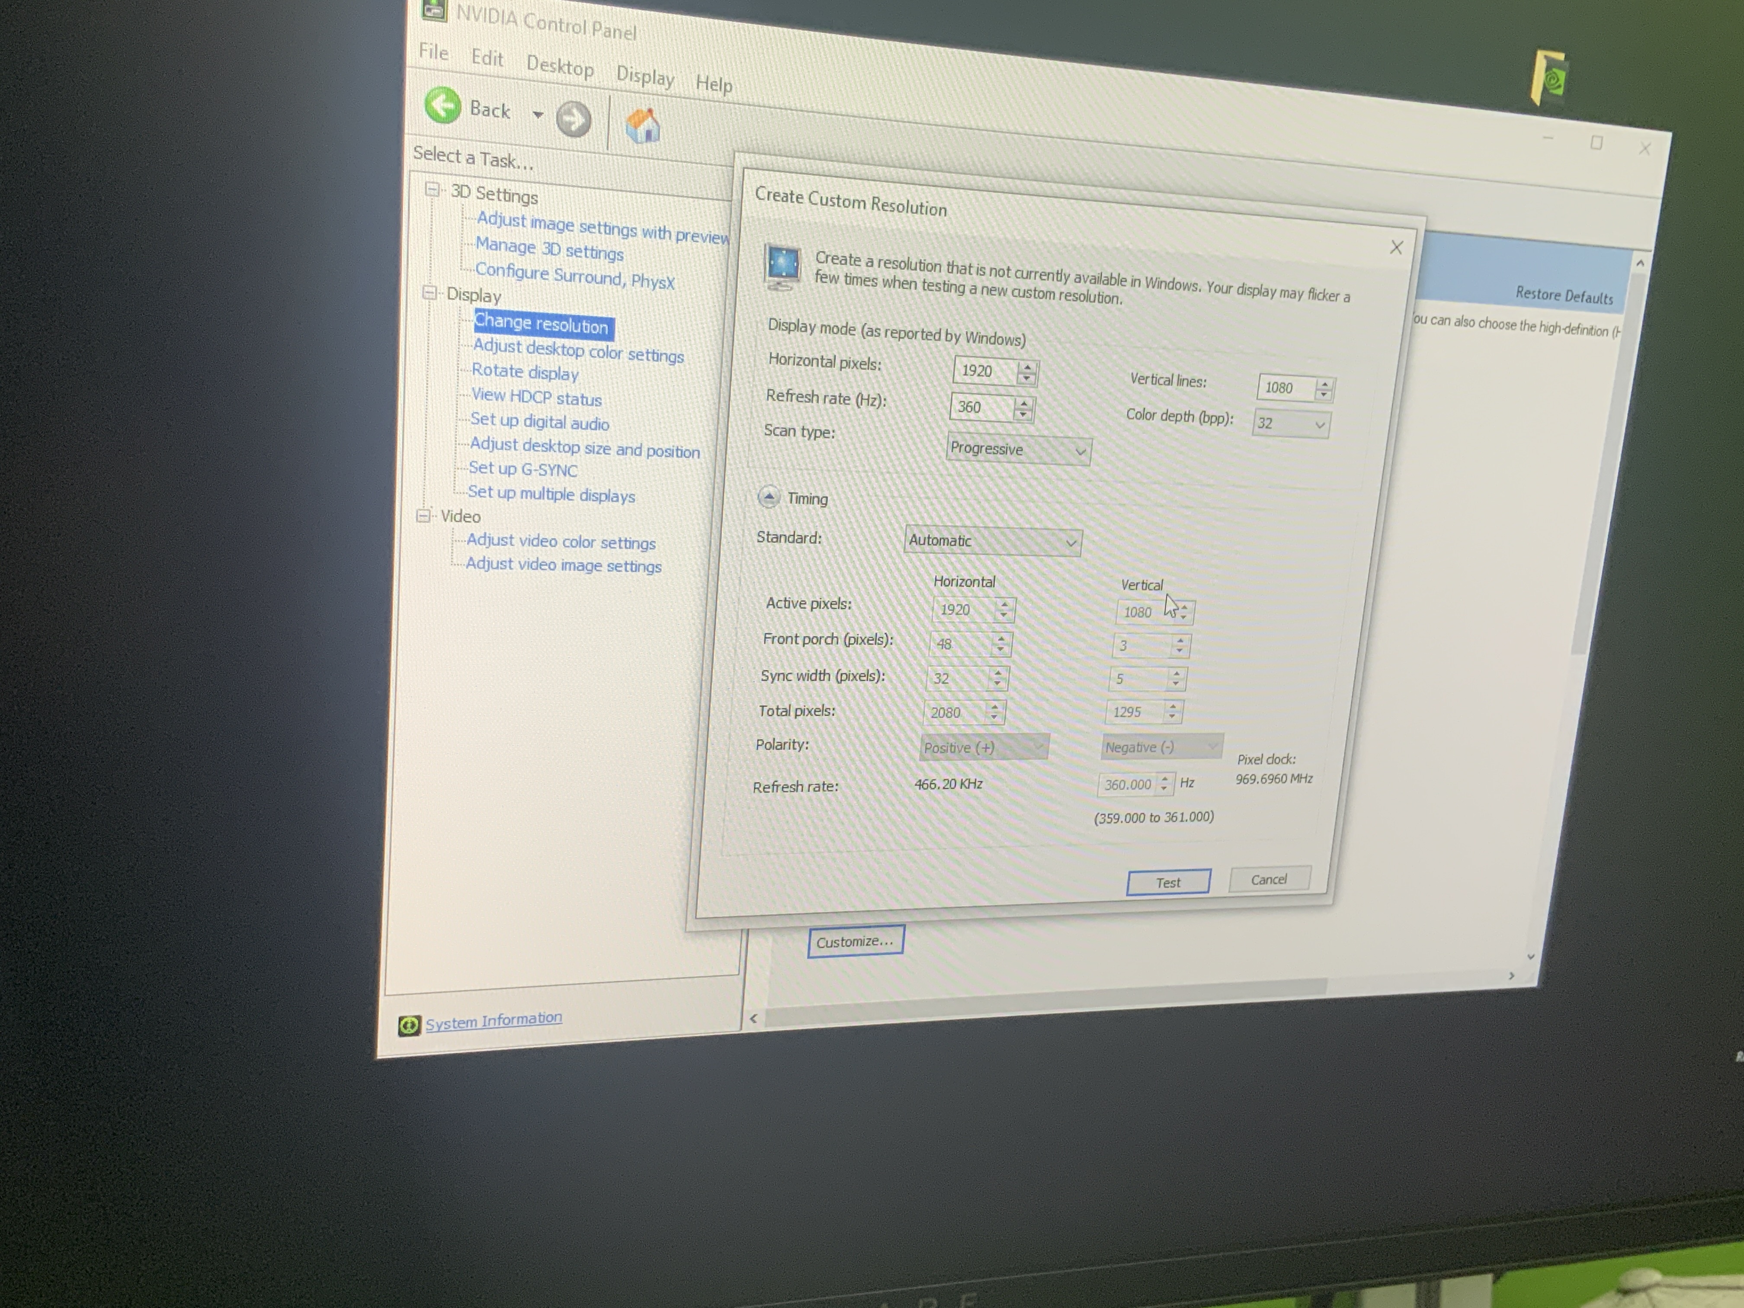Viewport: 1744px width, 1308px height.
Task: Click the Forward arrow icon
Action: [x=573, y=120]
